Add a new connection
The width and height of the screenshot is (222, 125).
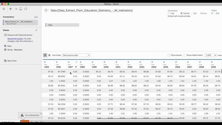pyautogui.click(x=36, y=17)
